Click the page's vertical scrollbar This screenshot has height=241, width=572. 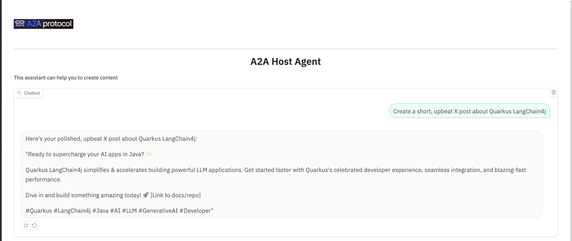point(571,121)
